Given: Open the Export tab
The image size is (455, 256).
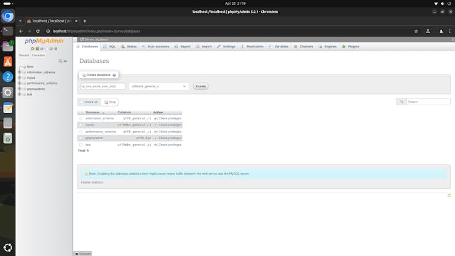Looking at the screenshot, I should click(x=183, y=47).
